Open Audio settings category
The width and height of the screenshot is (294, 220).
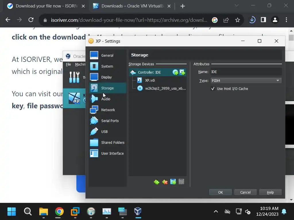107,99
